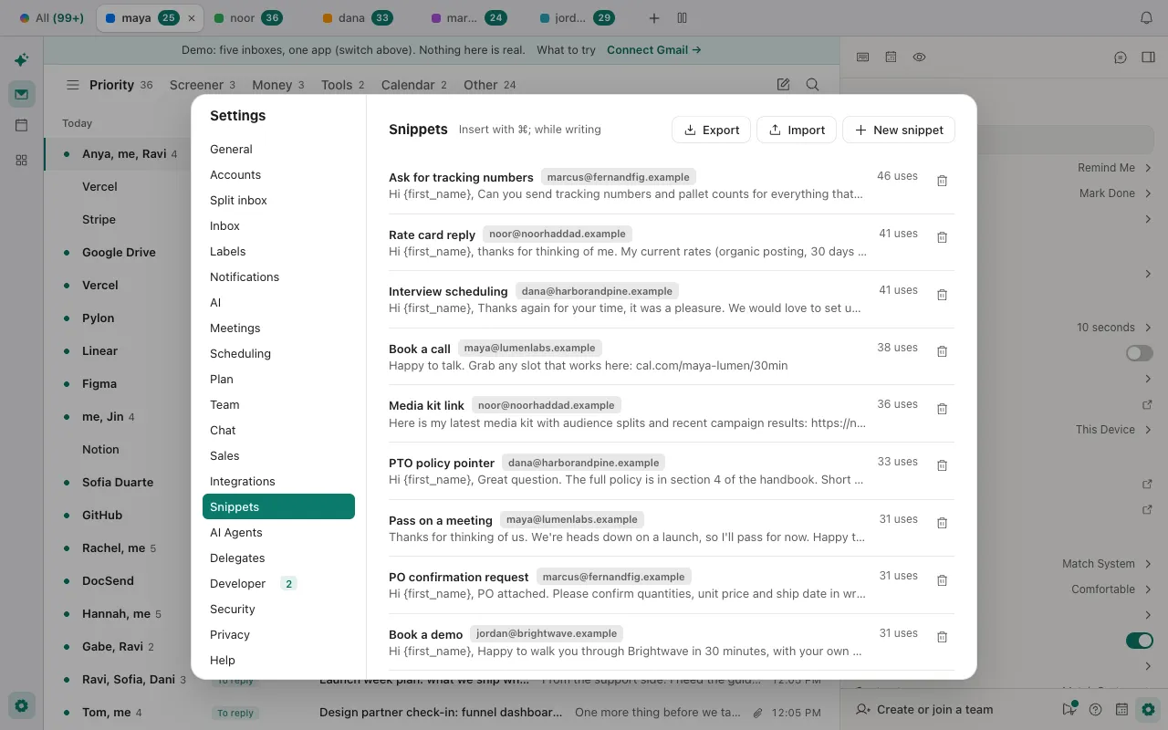Expand the Mark Done option chevron
1168x730 pixels.
coord(1148,193)
